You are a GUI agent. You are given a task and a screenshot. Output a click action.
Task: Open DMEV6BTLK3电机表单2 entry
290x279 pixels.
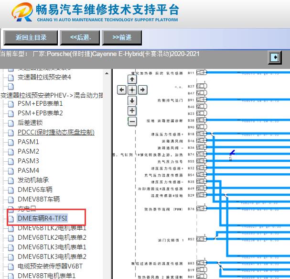tap(52, 257)
